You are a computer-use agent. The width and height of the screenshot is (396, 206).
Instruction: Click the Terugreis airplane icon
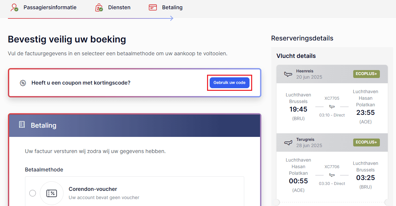click(288, 142)
